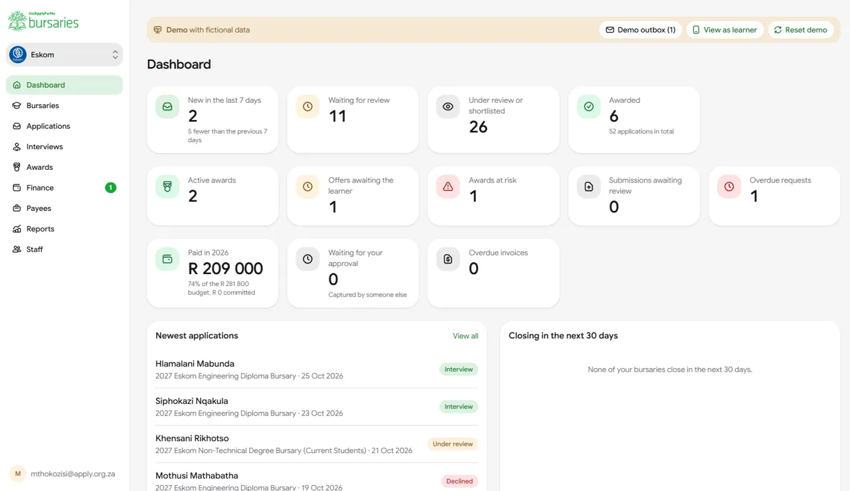Navigate to Interviews in the sidebar
Screen dimensions: 850x491
(64, 147)
